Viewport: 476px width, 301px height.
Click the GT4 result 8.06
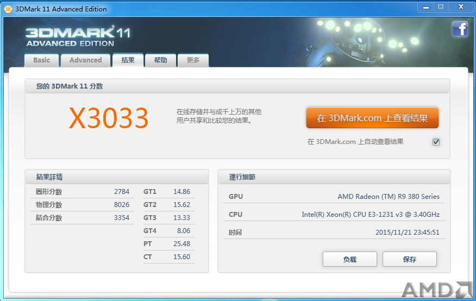tap(184, 231)
